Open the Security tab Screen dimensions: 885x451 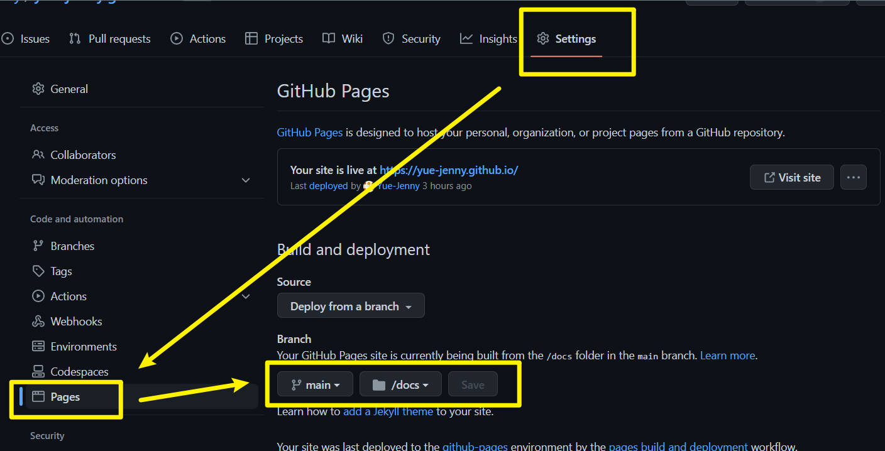point(412,39)
